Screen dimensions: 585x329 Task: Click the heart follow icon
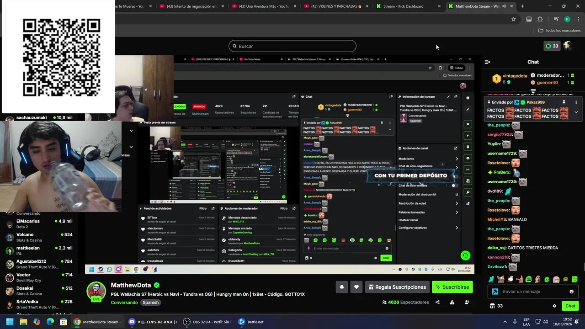coord(356,287)
